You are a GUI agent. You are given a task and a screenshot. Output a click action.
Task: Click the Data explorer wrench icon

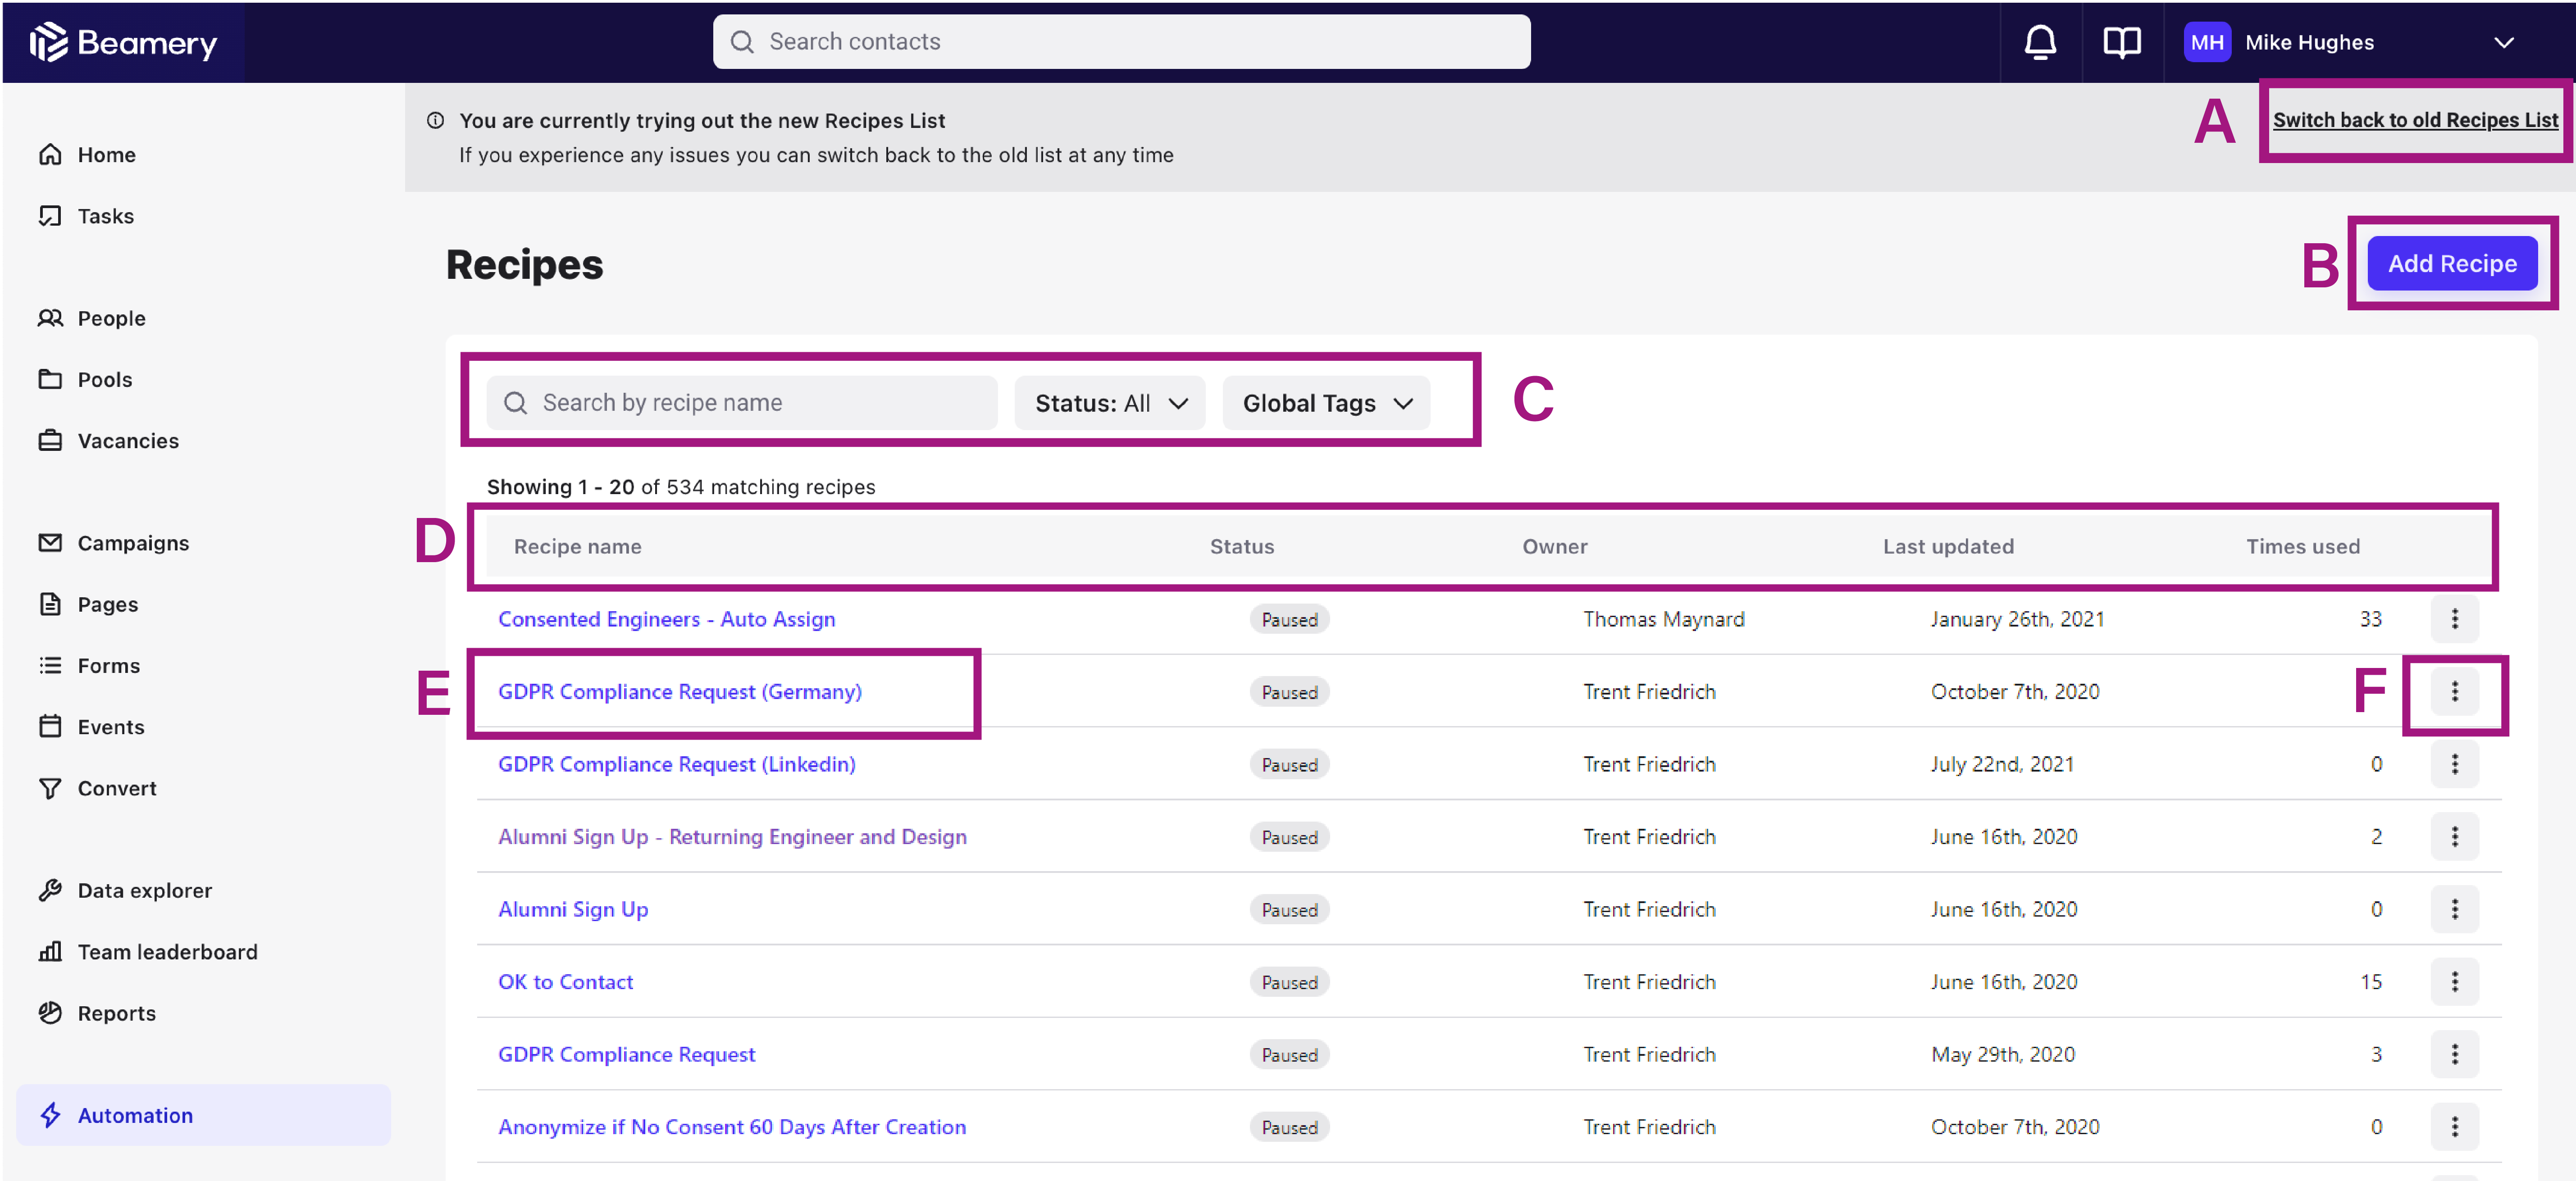pyautogui.click(x=50, y=890)
